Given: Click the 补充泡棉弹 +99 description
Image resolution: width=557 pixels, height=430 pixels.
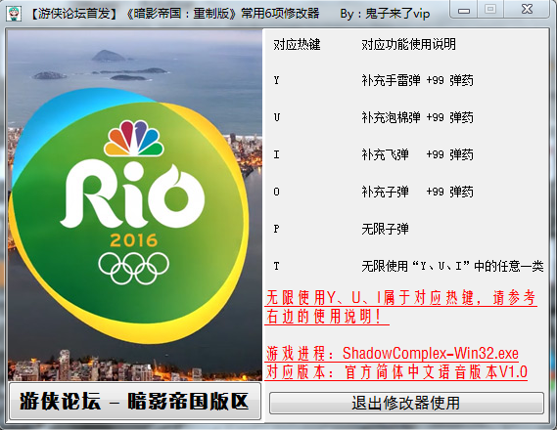Looking at the screenshot, I should pyautogui.click(x=417, y=117).
